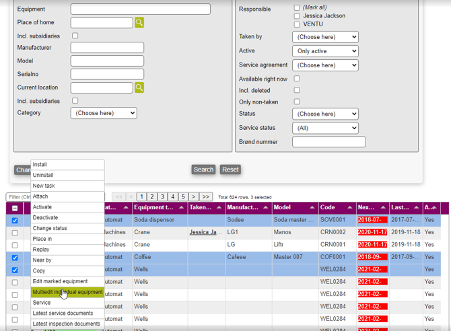Select Copy menu entry
Viewport: 451px width, 331px height.
(67, 271)
